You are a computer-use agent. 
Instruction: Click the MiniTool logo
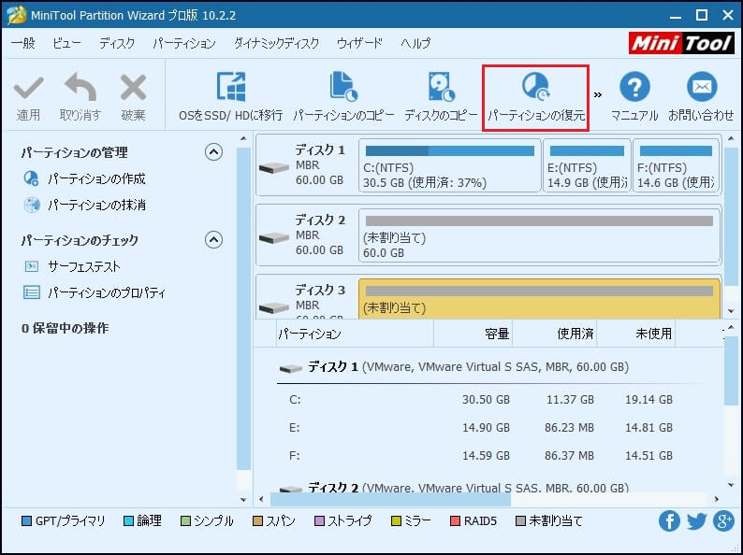(681, 43)
